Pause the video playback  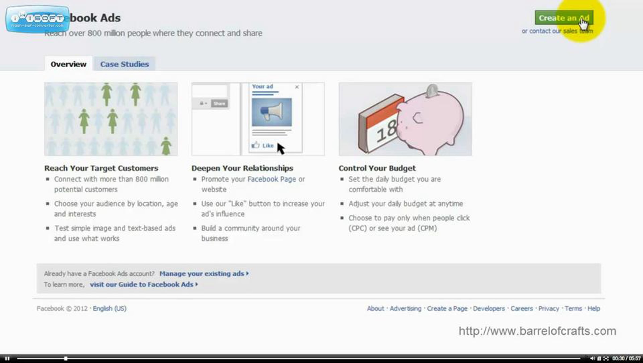point(7,358)
